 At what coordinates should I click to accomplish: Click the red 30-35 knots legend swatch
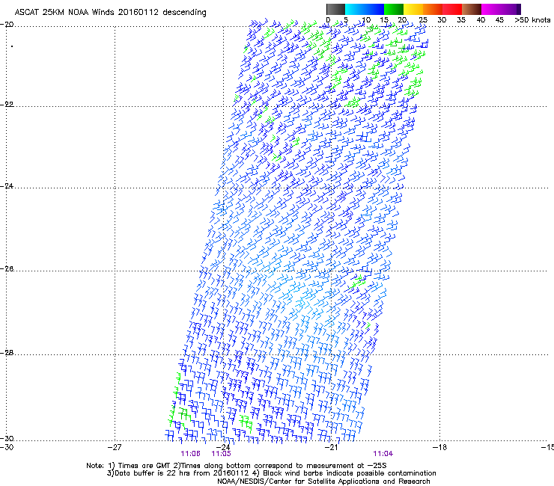452,9
